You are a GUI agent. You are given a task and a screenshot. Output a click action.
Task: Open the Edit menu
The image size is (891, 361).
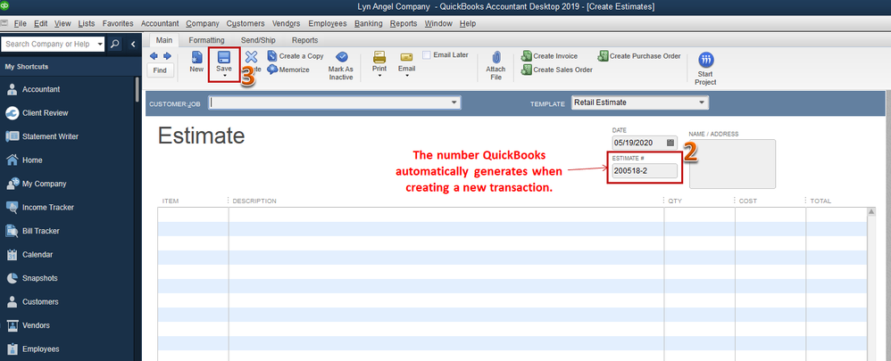pos(40,24)
